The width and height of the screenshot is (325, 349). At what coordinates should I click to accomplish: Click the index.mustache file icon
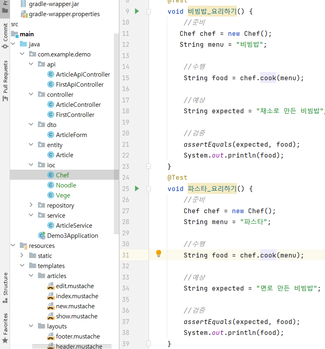(51, 296)
